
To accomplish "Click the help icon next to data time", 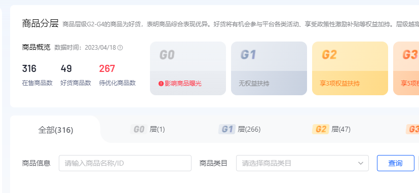I will coord(120,48).
